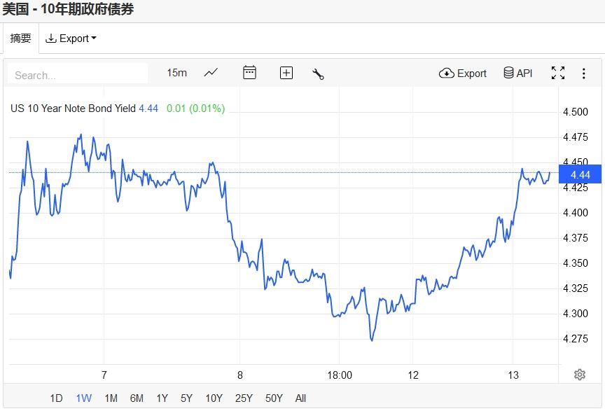Expand the Export dropdown below title
This screenshot has height=411, width=605.
pyautogui.click(x=71, y=39)
